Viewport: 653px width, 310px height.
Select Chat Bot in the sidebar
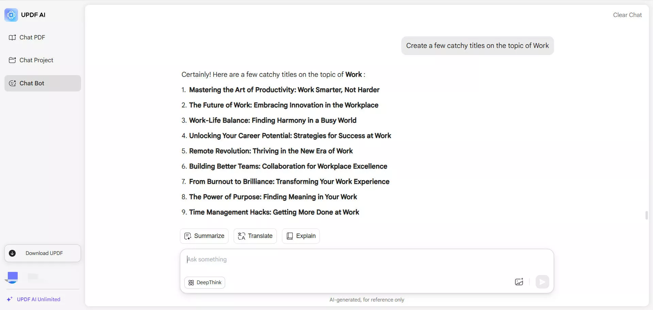pos(43,83)
